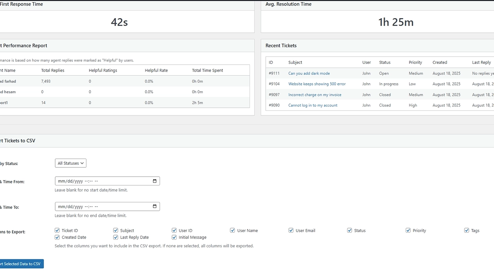Open "Cannot log in to my account" ticket
Image resolution: width=494 pixels, height=277 pixels.
313,105
